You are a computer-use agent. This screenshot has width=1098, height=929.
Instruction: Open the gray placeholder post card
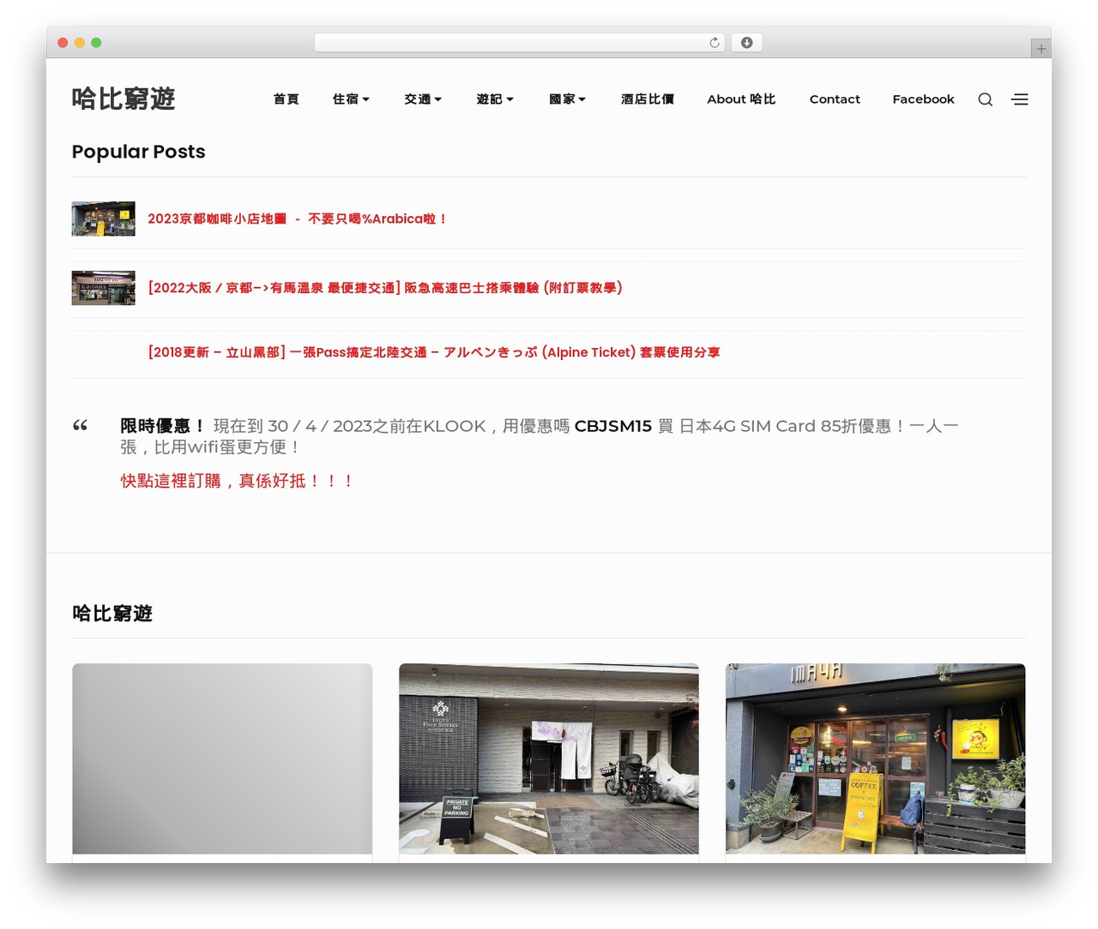tap(222, 758)
